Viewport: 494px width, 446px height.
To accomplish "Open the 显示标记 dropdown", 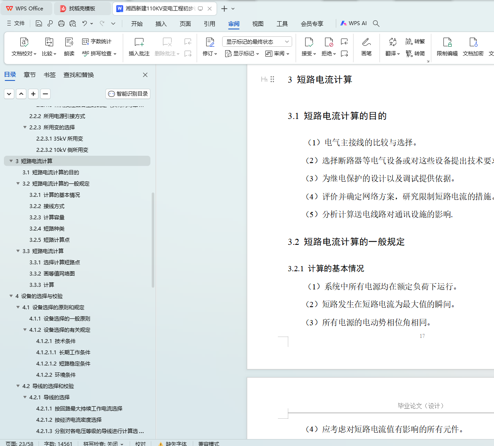I will click(x=242, y=54).
